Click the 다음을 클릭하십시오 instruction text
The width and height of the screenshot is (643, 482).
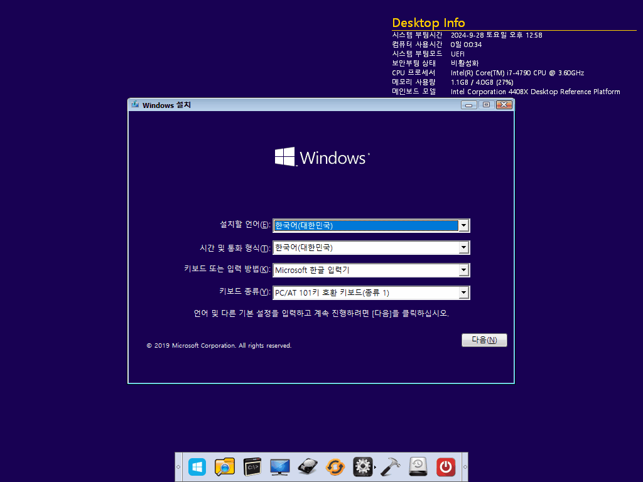(321, 314)
